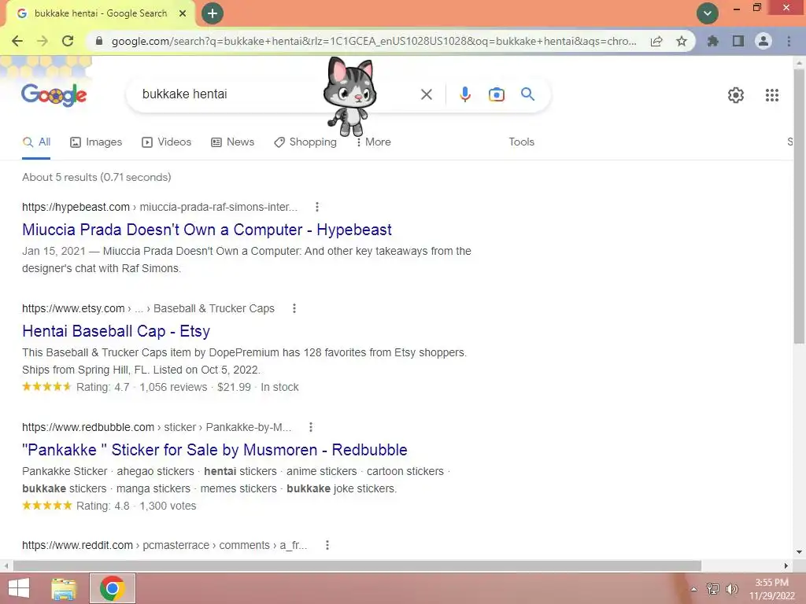The width and height of the screenshot is (806, 604).
Task: Open the Miuccia Prada Hypebeast article
Action: pos(207,230)
